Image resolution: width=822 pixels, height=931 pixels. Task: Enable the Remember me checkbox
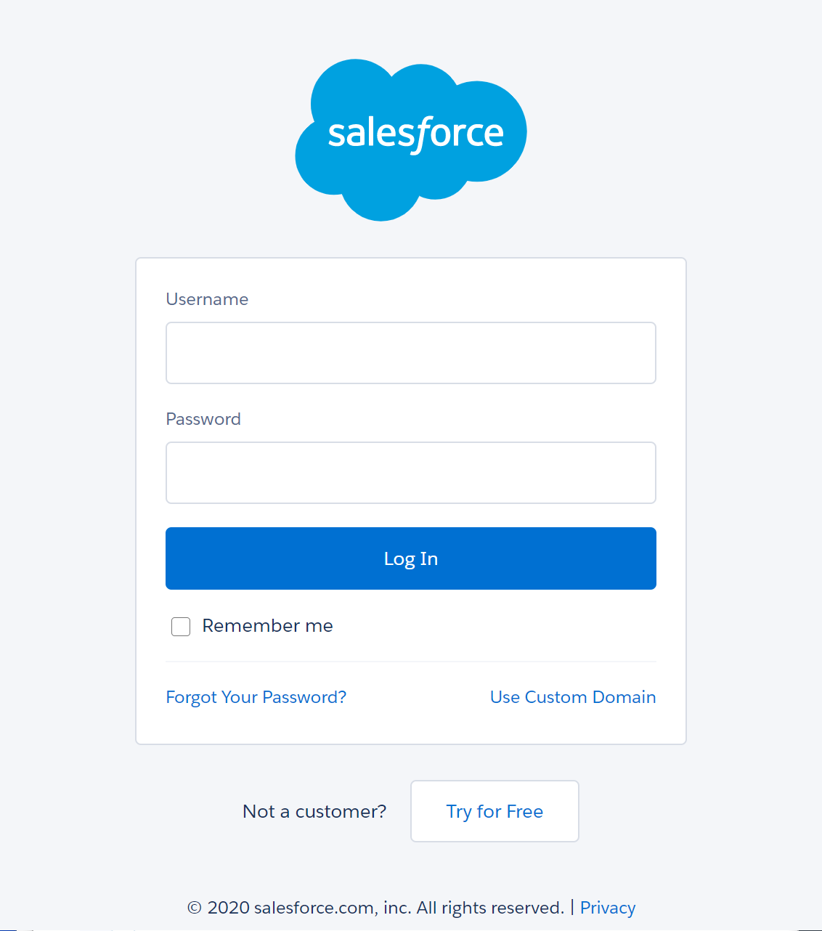181,627
